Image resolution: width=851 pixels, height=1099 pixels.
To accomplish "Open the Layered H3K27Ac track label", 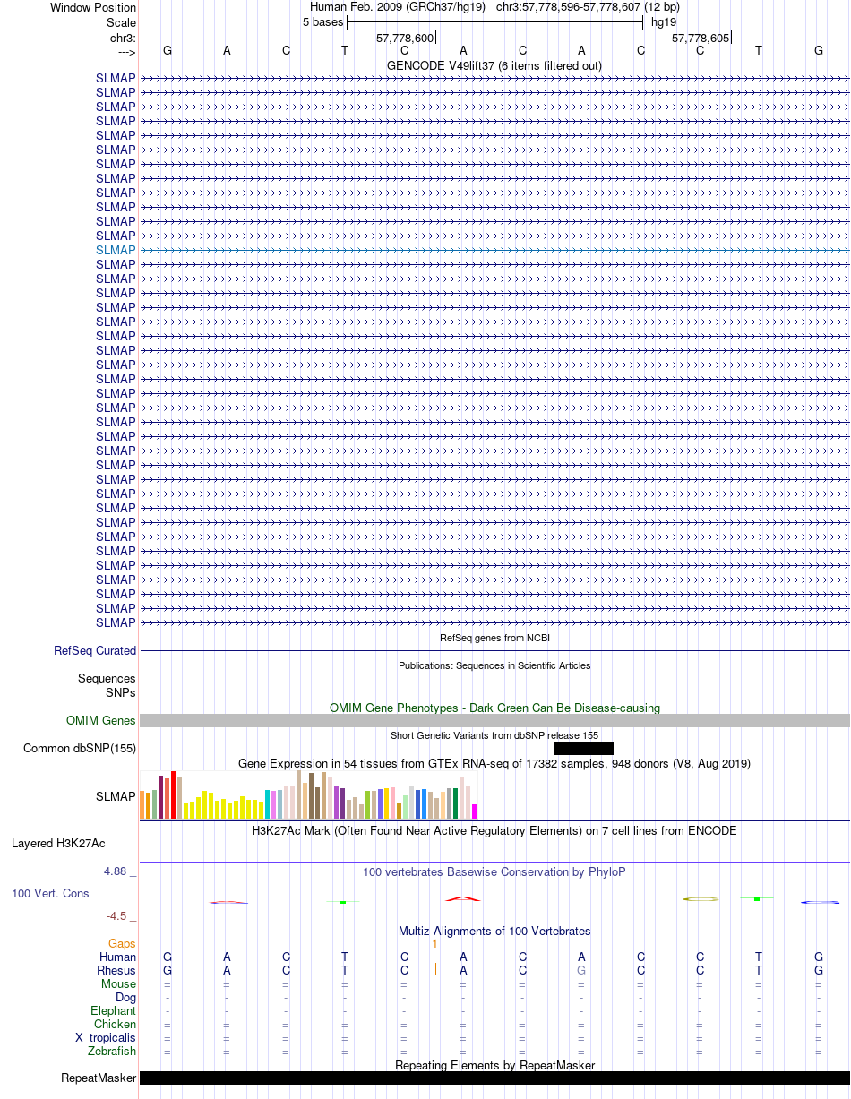I will tap(58, 844).
